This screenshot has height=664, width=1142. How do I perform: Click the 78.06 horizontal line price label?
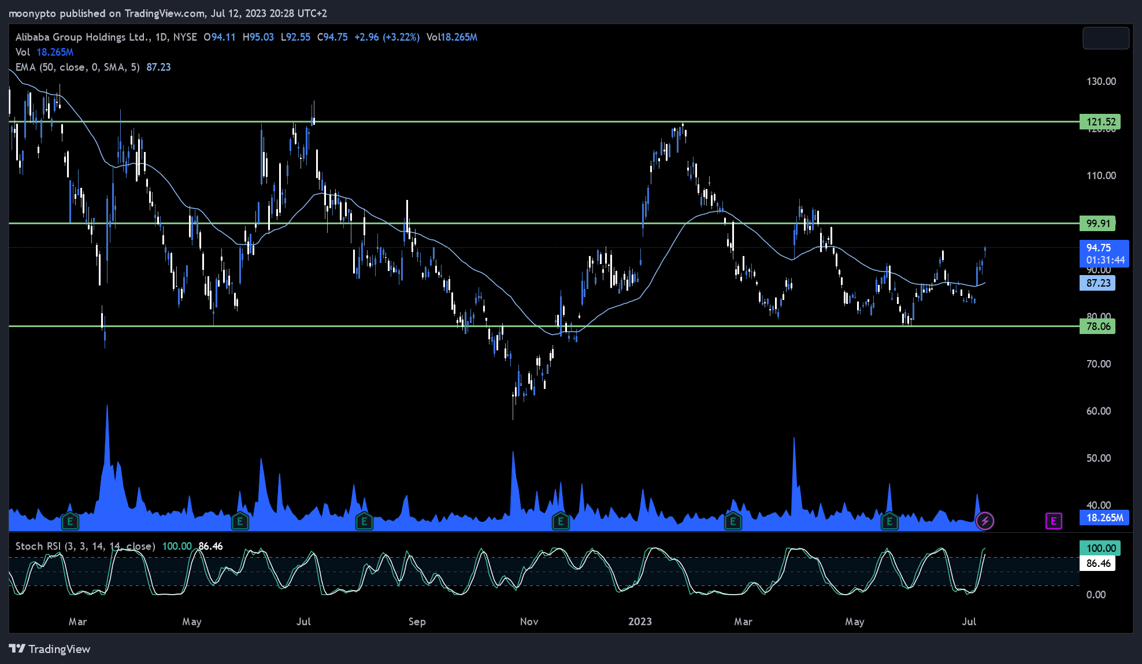(1097, 326)
